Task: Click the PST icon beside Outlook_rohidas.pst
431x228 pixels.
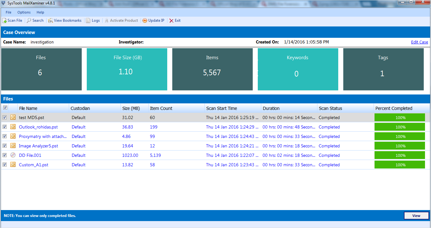Action: click(x=13, y=127)
